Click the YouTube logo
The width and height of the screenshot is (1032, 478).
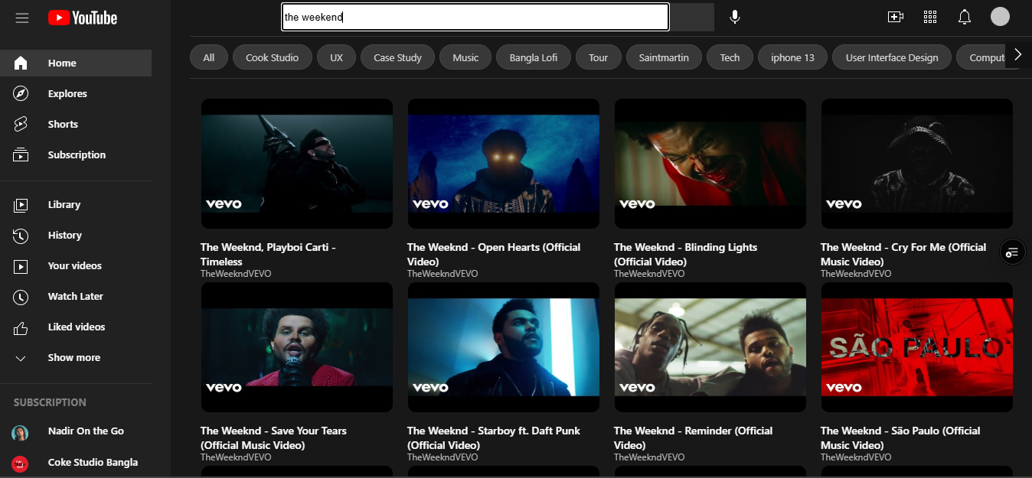coord(83,18)
